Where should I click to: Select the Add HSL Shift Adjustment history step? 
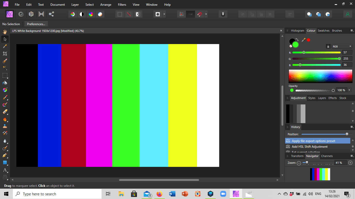[x=309, y=146]
